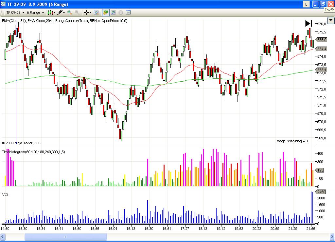Click the zoom frame magnifier icon
Screen dimensions: 335x242
tap(96, 12)
